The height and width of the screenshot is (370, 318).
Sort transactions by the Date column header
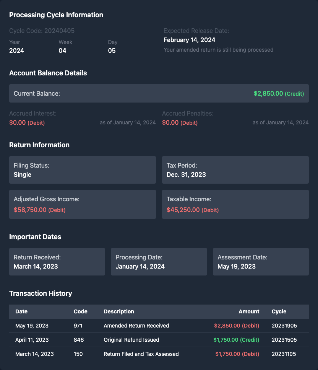[21, 311]
